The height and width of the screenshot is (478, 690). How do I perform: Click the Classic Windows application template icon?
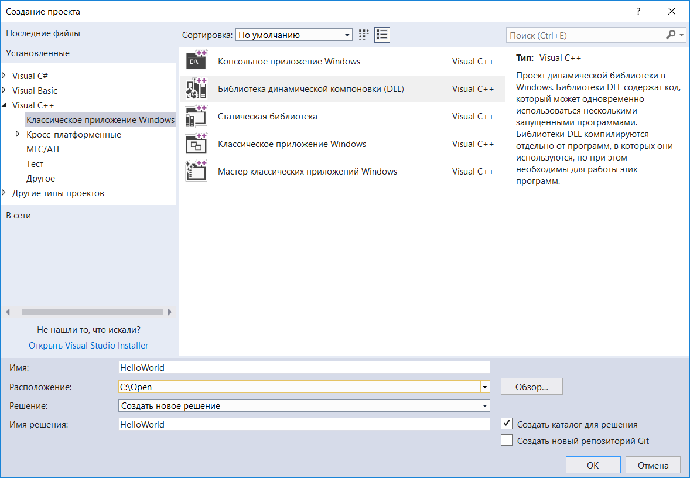[196, 144]
